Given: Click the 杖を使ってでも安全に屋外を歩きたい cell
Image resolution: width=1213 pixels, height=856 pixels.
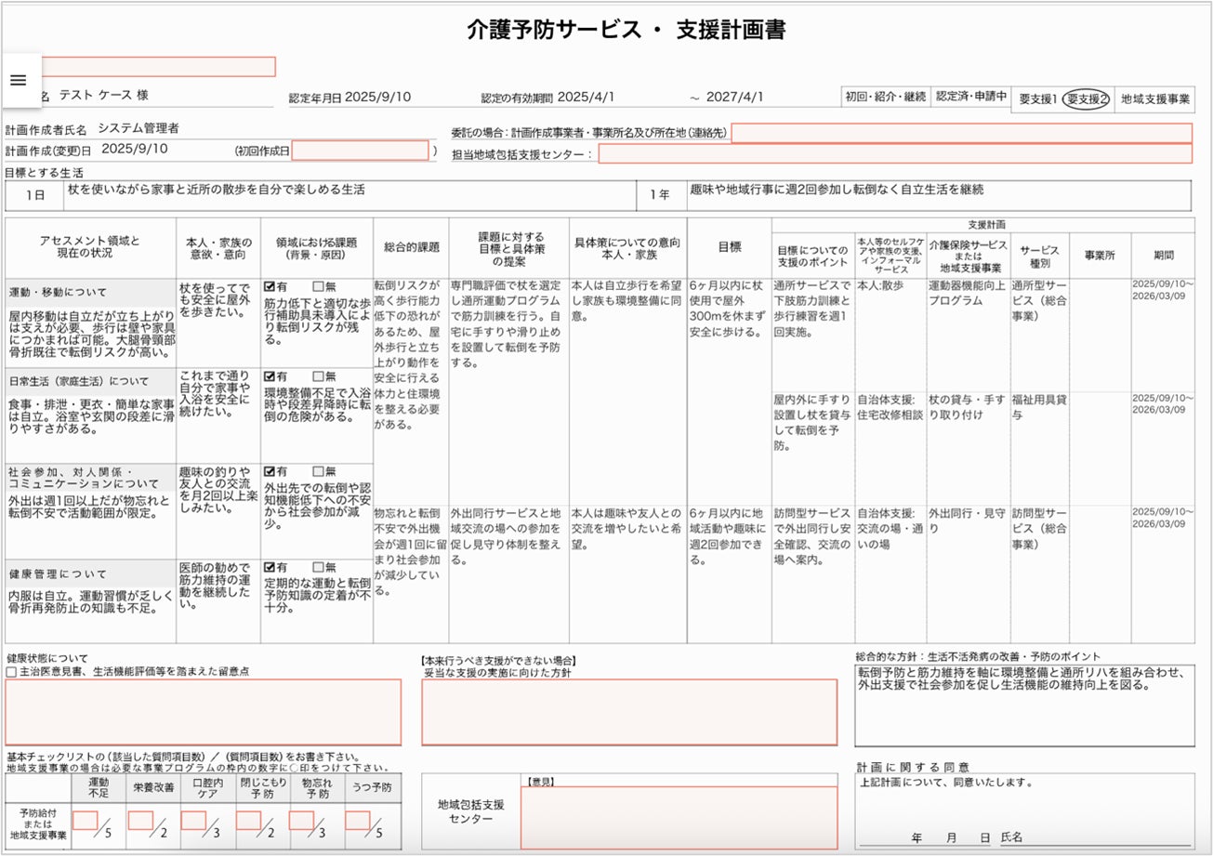Looking at the screenshot, I should [x=216, y=301].
